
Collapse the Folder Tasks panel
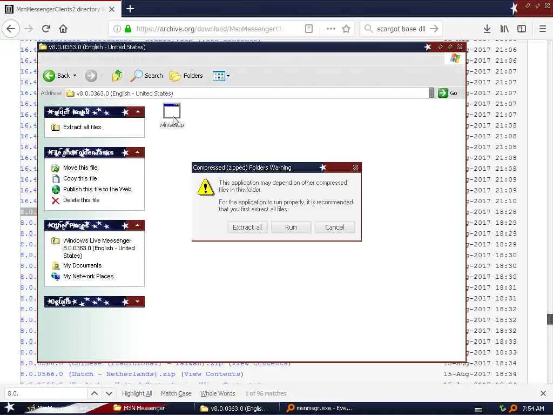click(138, 112)
